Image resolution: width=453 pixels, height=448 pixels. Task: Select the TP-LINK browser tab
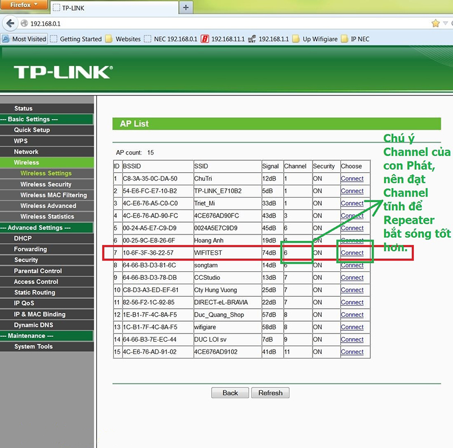[x=115, y=8]
